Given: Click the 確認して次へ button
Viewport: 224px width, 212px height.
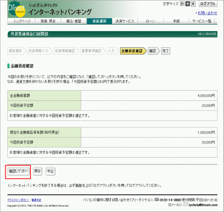Looking at the screenshot, I should coord(18,171).
